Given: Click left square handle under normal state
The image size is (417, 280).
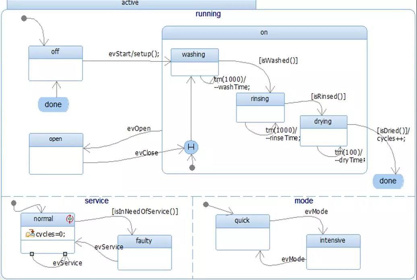Looking at the screenshot, I should pos(32,253).
